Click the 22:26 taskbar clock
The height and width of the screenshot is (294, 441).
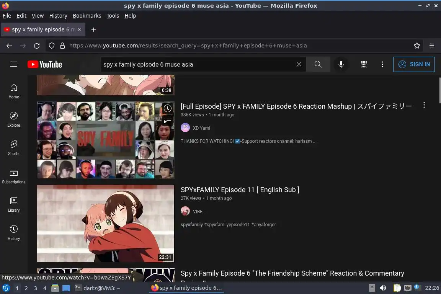(432, 288)
